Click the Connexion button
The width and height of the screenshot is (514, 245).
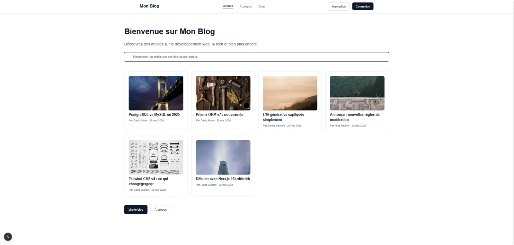pos(363,6)
